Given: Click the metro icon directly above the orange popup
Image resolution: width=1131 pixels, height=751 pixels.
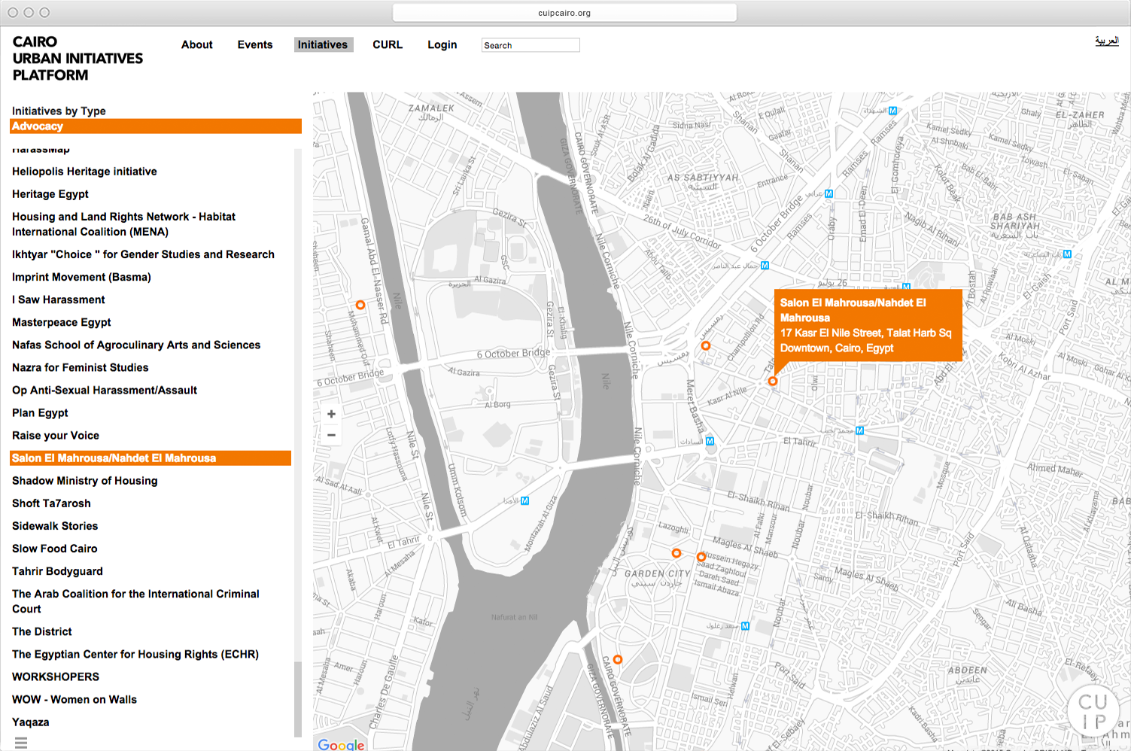Looking at the screenshot, I should (x=906, y=287).
